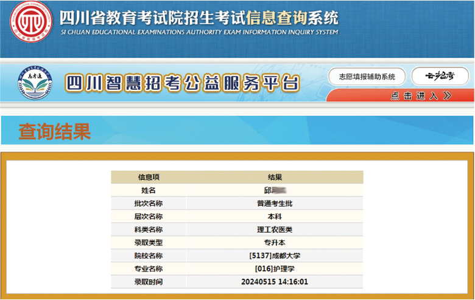
Task: Select the [5137]成都大学 school value
Action: coord(275,256)
